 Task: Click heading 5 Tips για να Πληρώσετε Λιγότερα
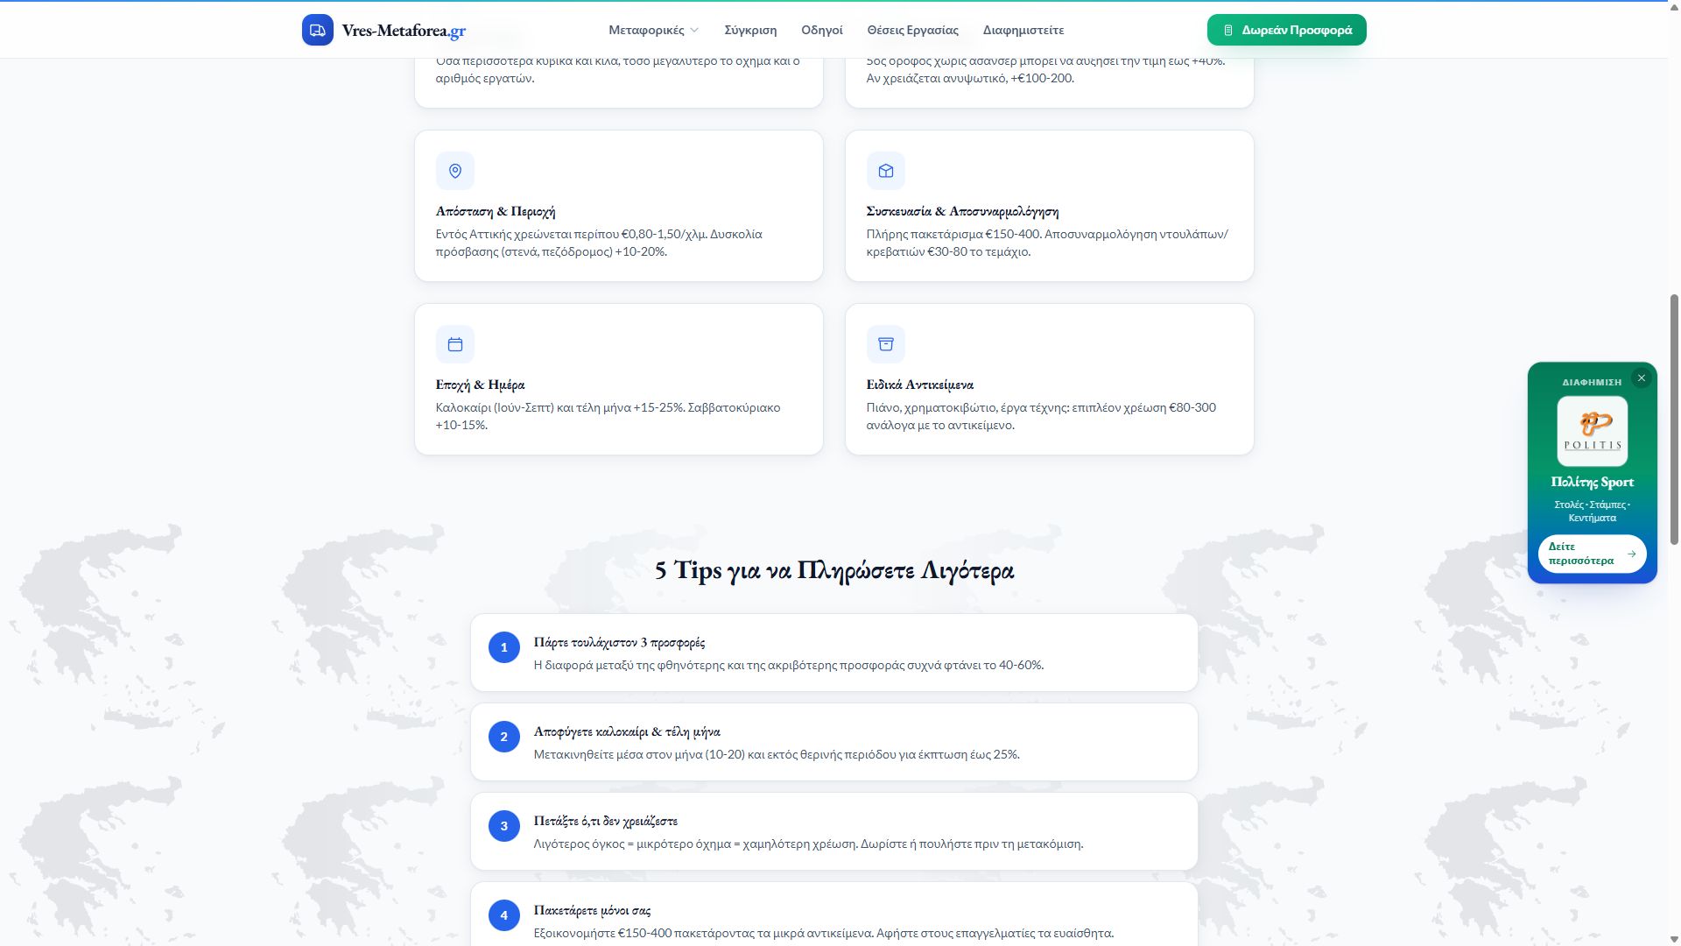pos(833,570)
